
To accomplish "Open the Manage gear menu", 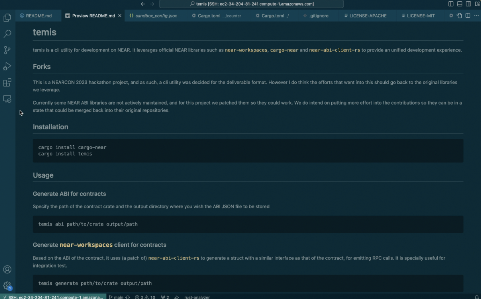I will [x=7, y=286].
